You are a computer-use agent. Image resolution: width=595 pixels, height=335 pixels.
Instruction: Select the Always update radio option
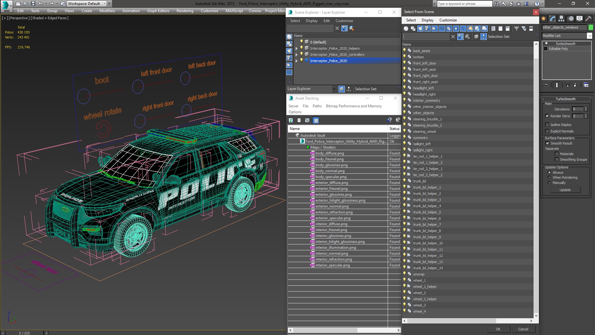(x=549, y=172)
